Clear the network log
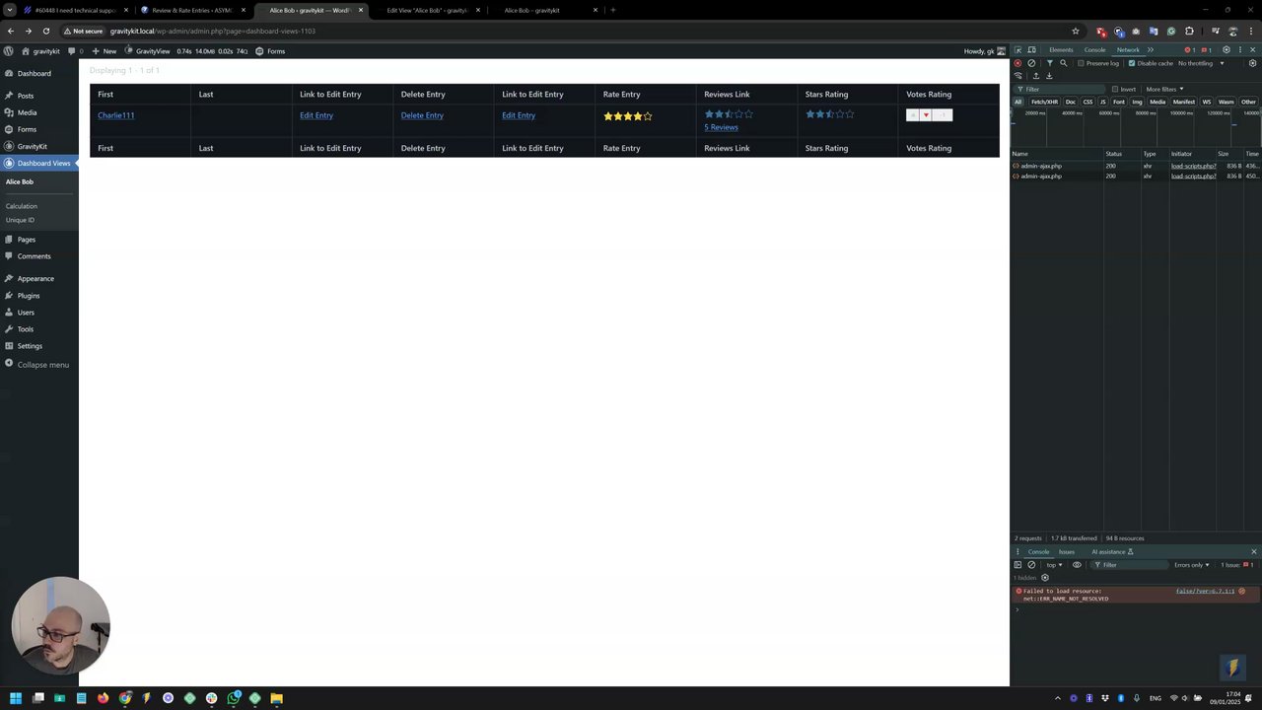Screen dimensions: 1262x710 1031,63
